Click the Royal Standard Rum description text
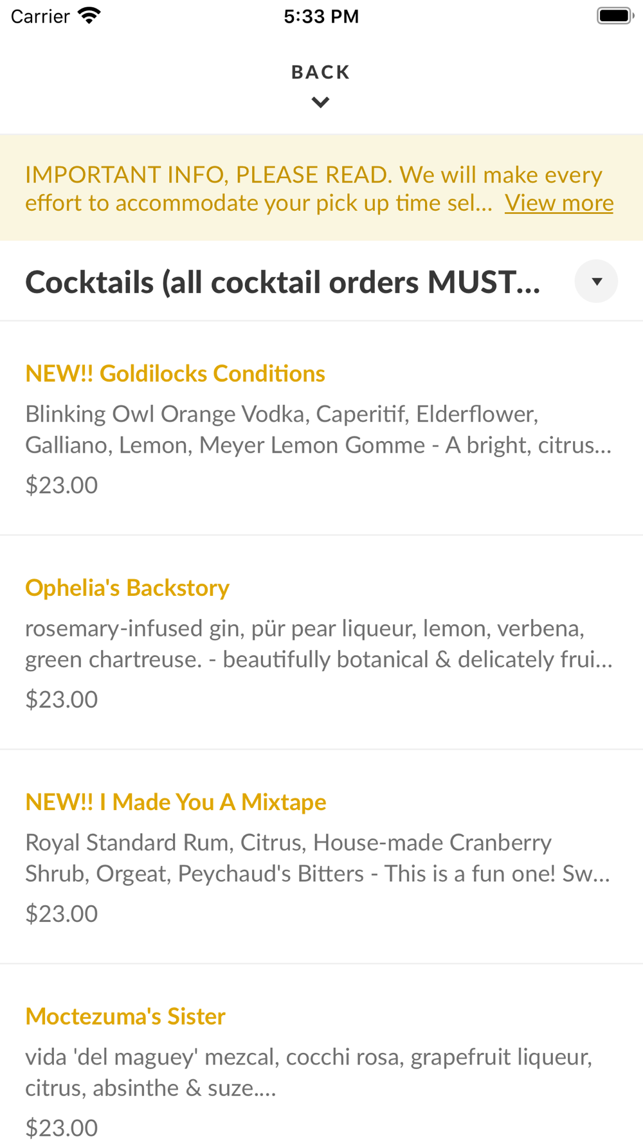Viewport: 643px width, 1143px height. click(318, 858)
